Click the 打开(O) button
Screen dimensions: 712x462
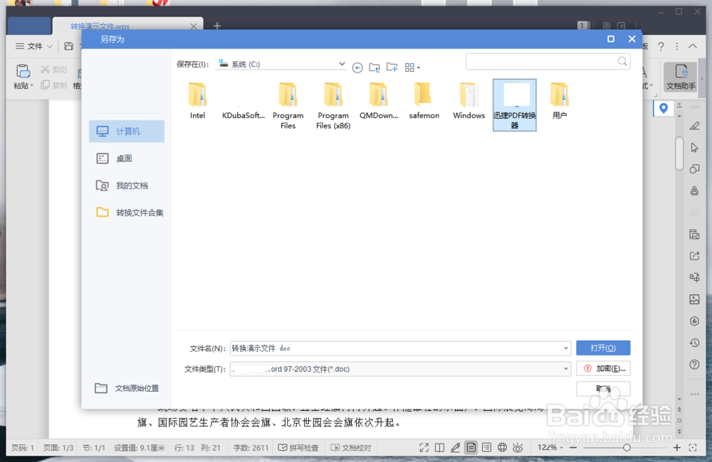603,348
